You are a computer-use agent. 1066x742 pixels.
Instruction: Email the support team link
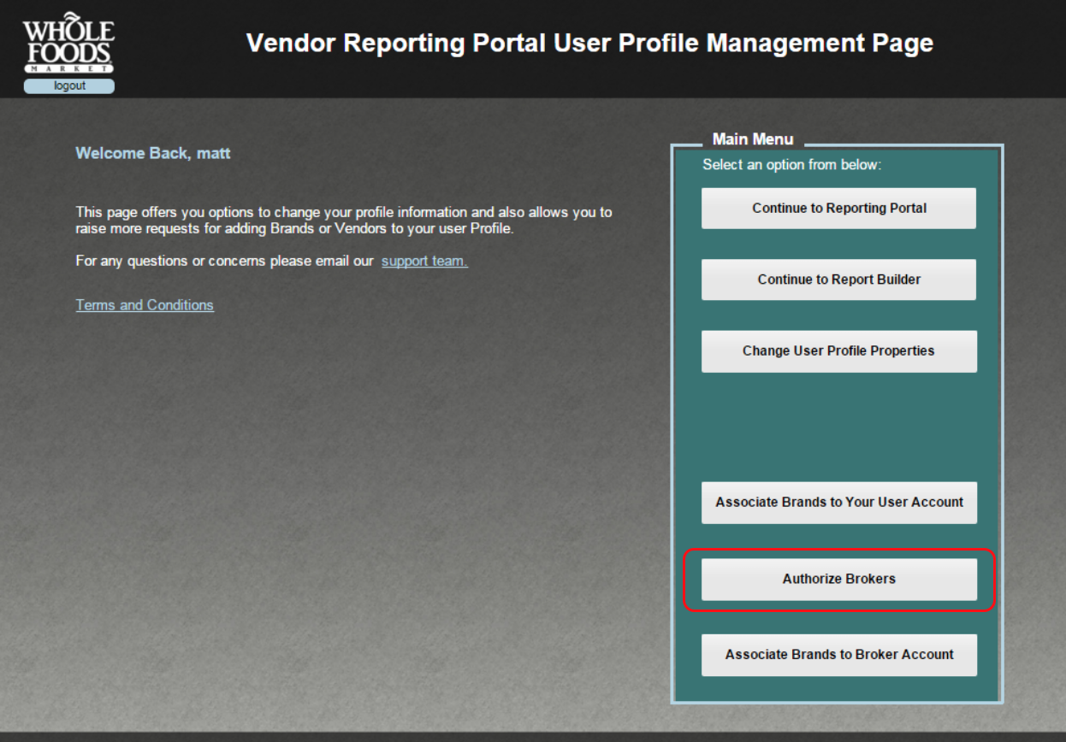424,261
